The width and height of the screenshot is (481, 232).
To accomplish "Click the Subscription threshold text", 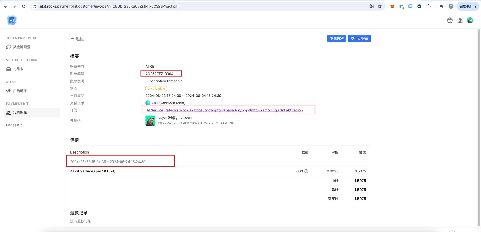I will pos(164,81).
